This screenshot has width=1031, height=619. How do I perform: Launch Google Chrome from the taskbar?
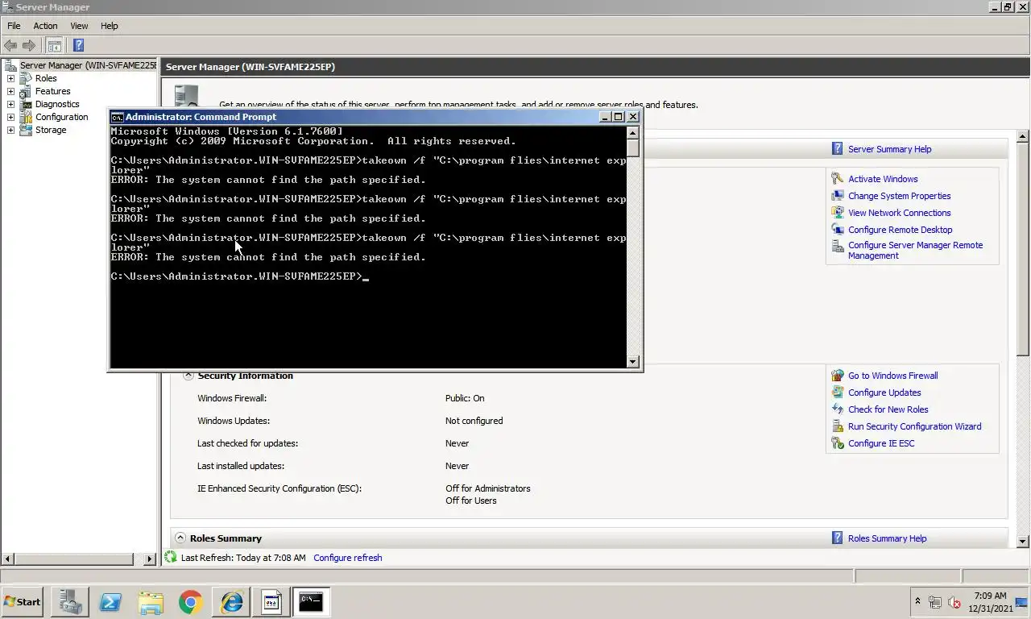191,602
